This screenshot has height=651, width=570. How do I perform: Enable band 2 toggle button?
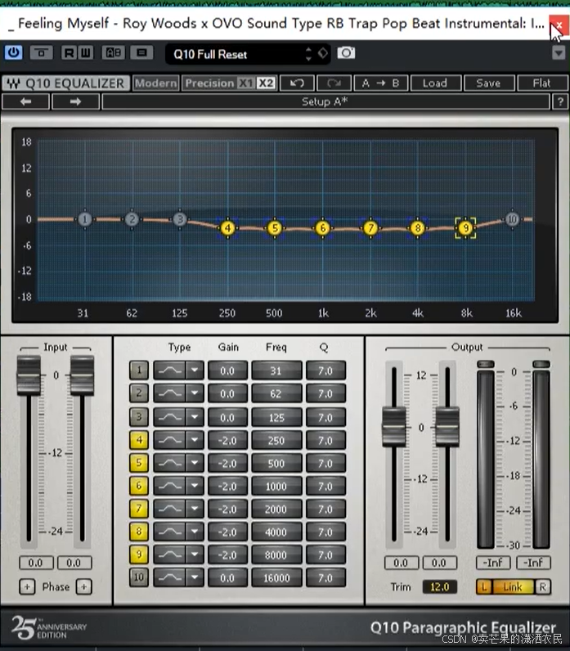139,393
